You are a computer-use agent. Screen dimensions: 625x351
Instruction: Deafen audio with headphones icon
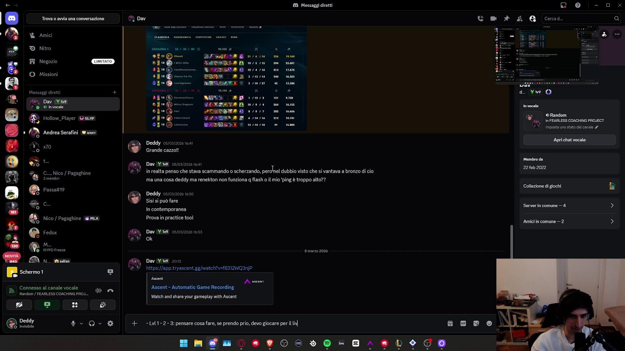tap(92, 323)
